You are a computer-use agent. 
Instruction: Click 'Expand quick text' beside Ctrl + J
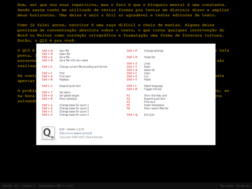pyautogui.click(x=70, y=86)
